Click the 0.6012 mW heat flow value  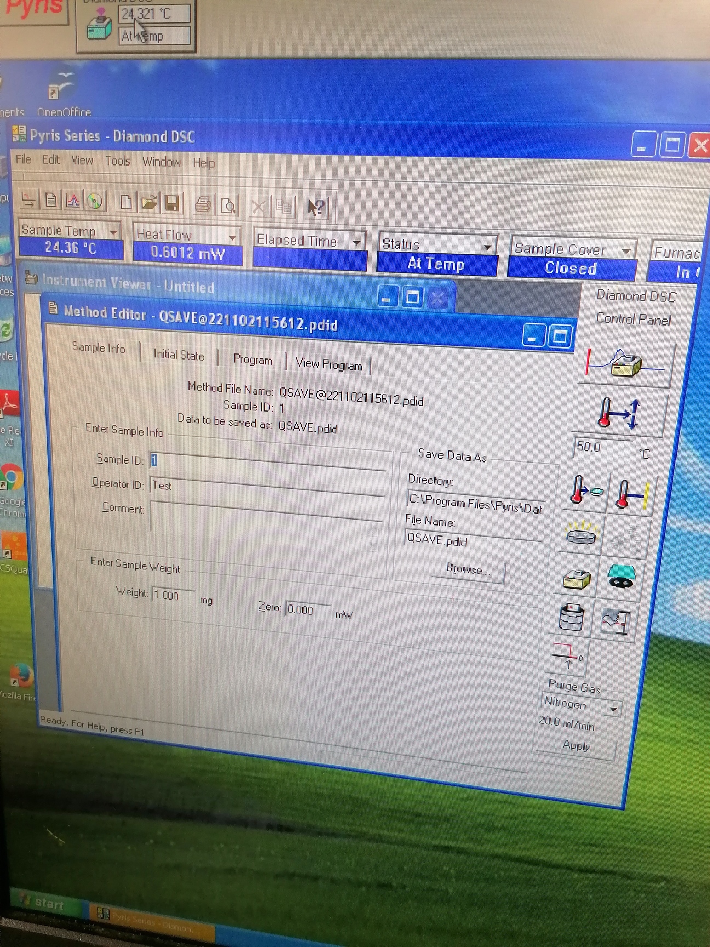point(187,253)
